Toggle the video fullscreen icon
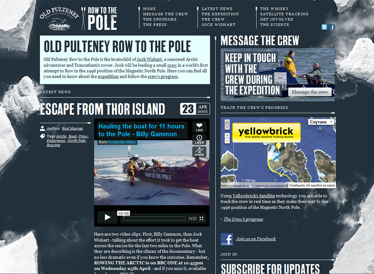Image resolution: width=374 pixels, height=274 pixels. point(202,218)
